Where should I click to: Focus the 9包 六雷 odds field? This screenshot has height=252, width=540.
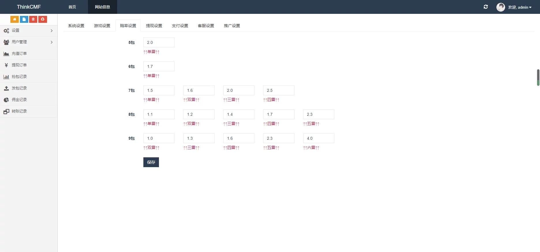318,138
